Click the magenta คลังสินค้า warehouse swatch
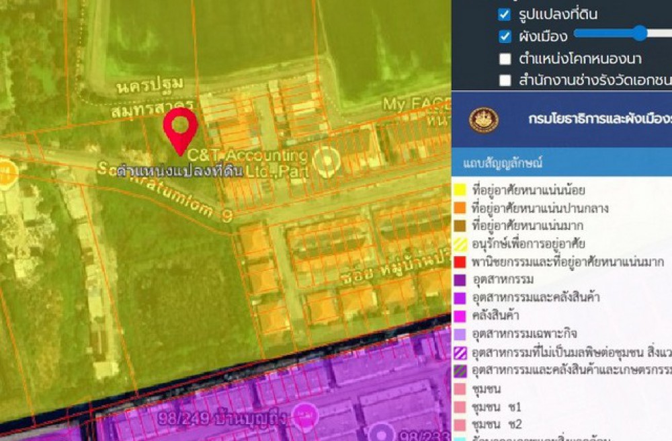 tap(460, 317)
